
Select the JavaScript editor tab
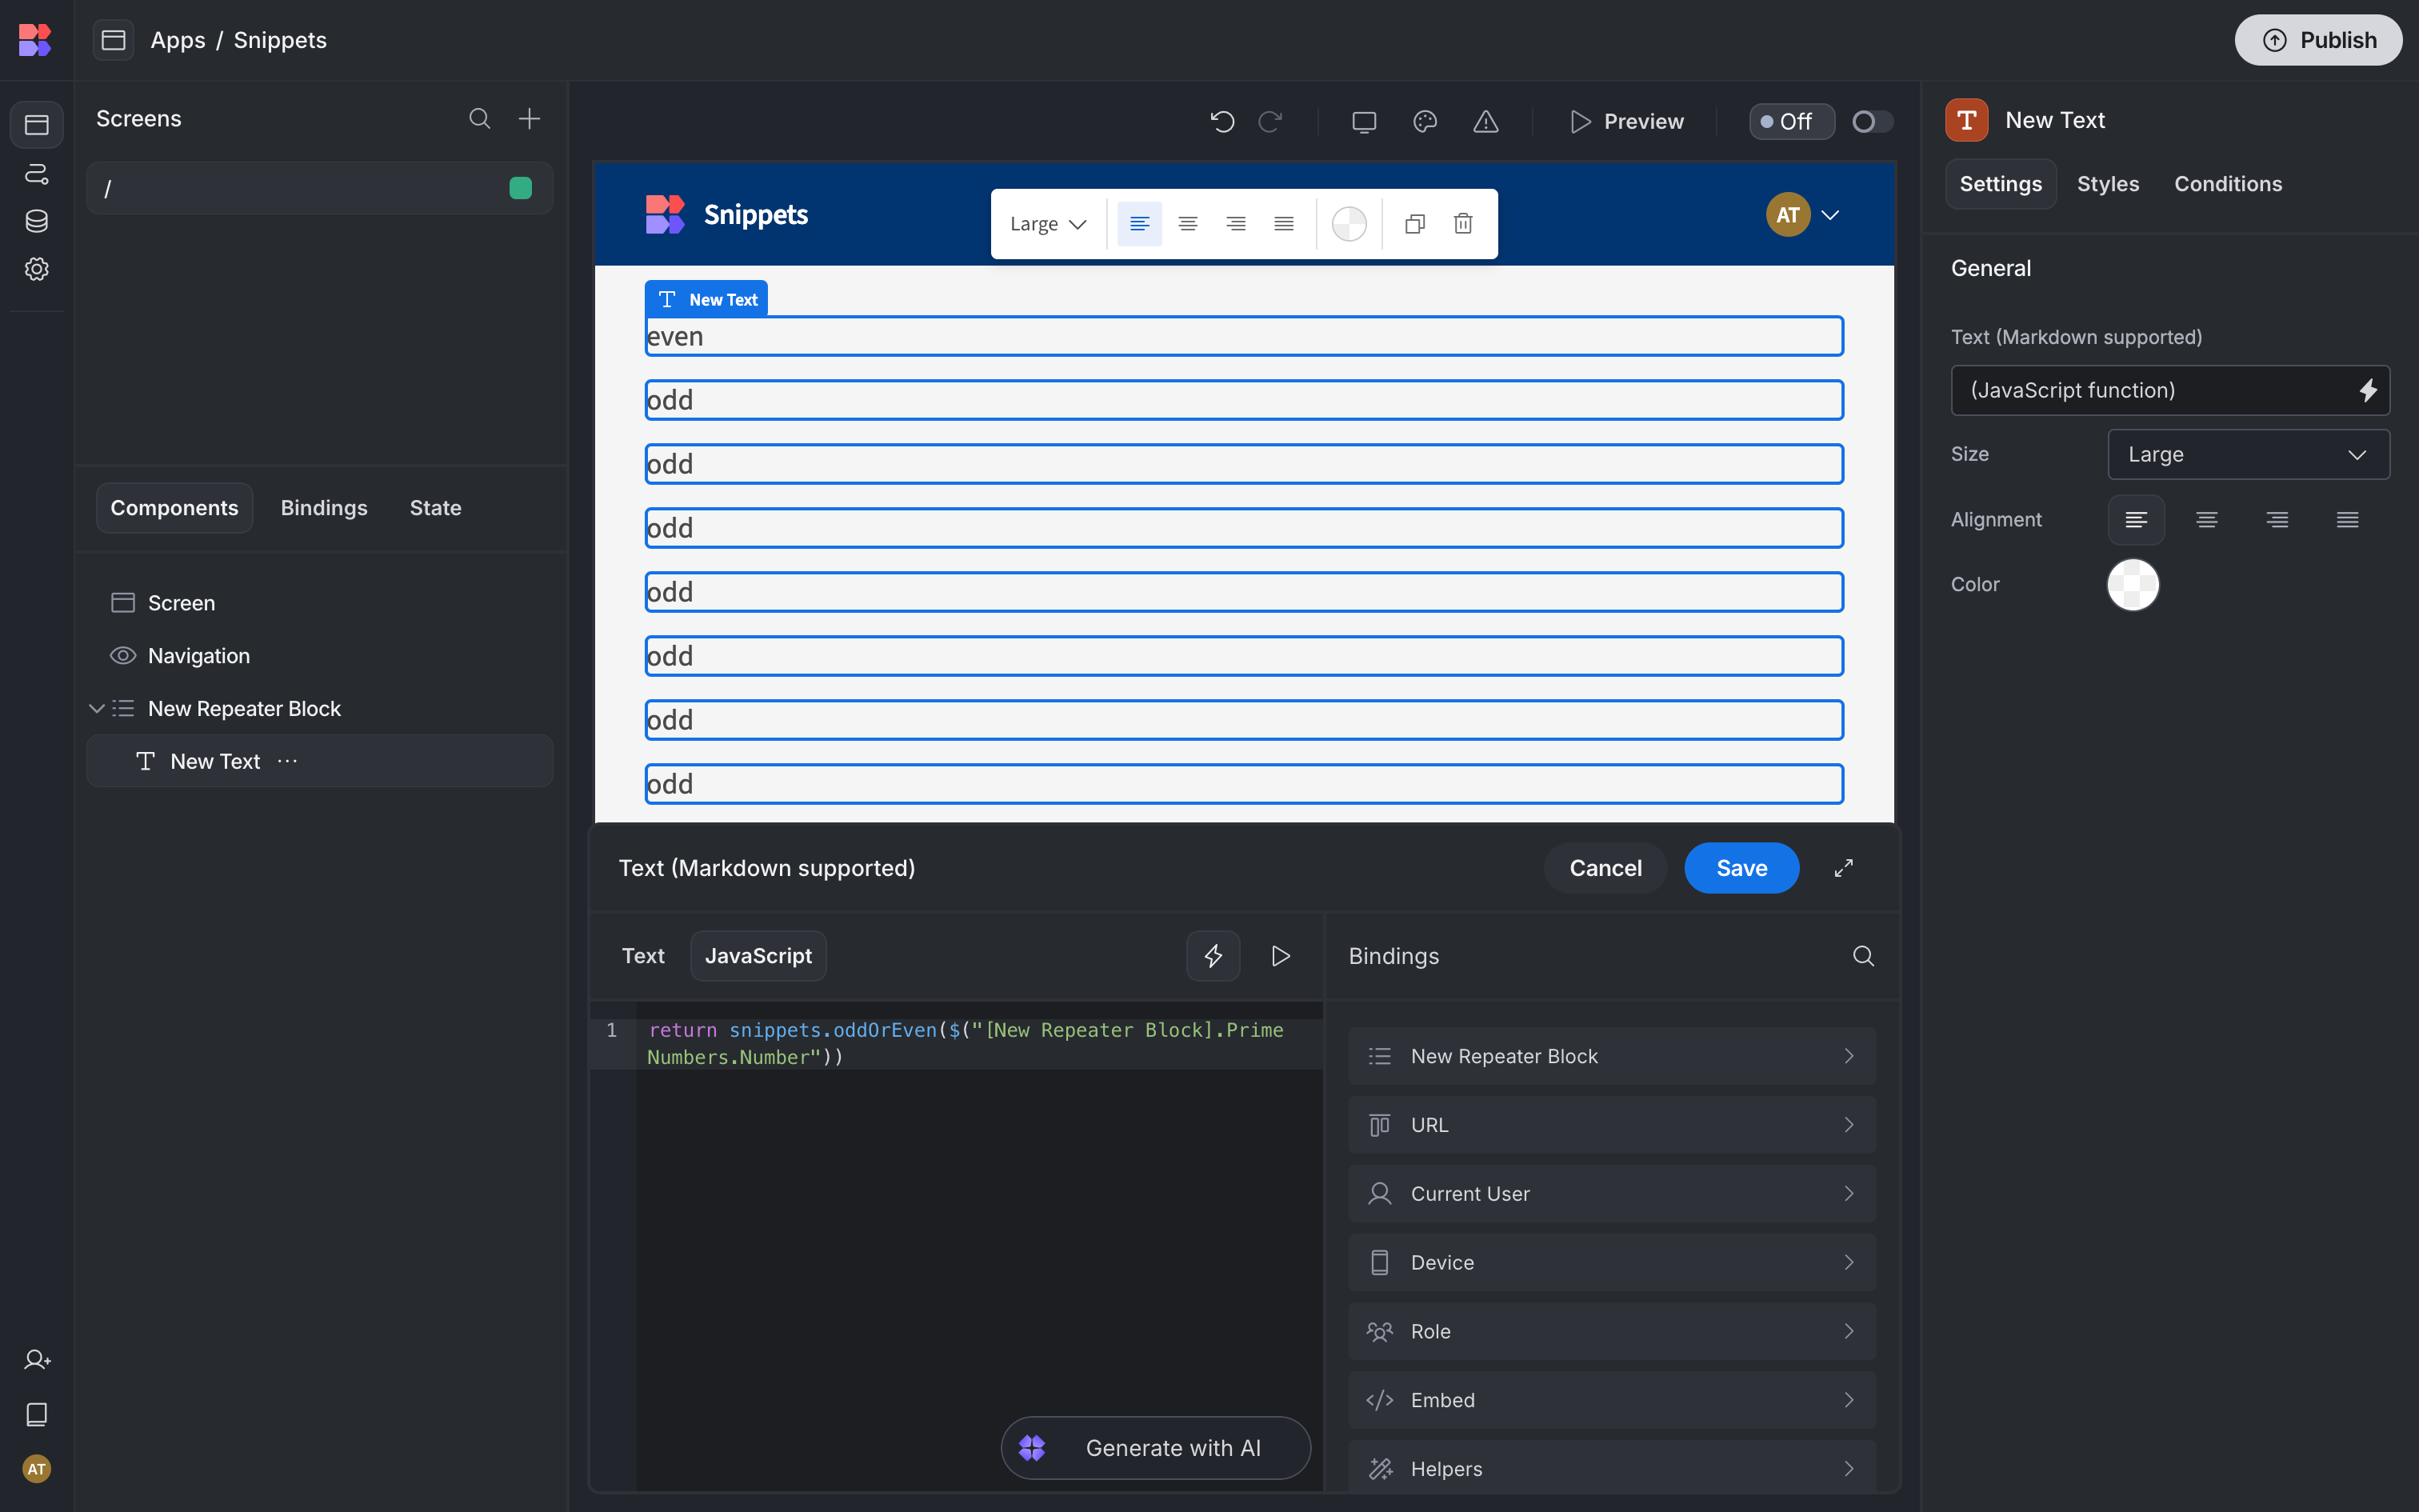tap(758, 956)
